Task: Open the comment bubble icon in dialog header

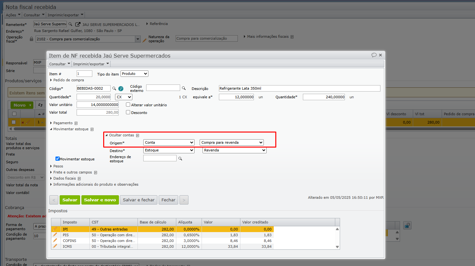Action: (374, 55)
